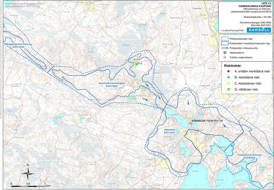The image size is (274, 190).
Task: Click the Tutkittu vedenottamo legend symbol
Action: (225, 58)
